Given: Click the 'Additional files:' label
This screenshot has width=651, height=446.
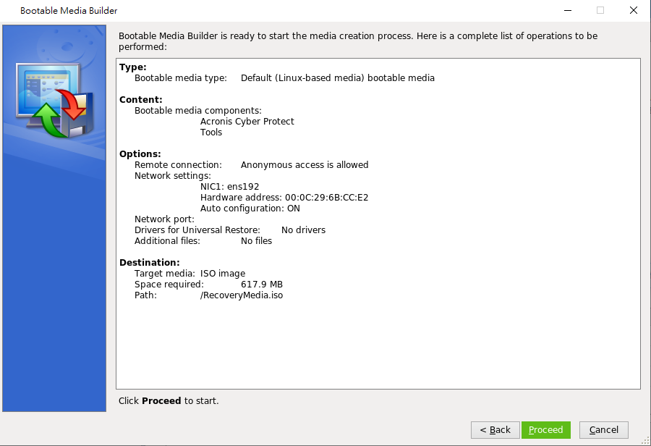Looking at the screenshot, I should click(167, 240).
